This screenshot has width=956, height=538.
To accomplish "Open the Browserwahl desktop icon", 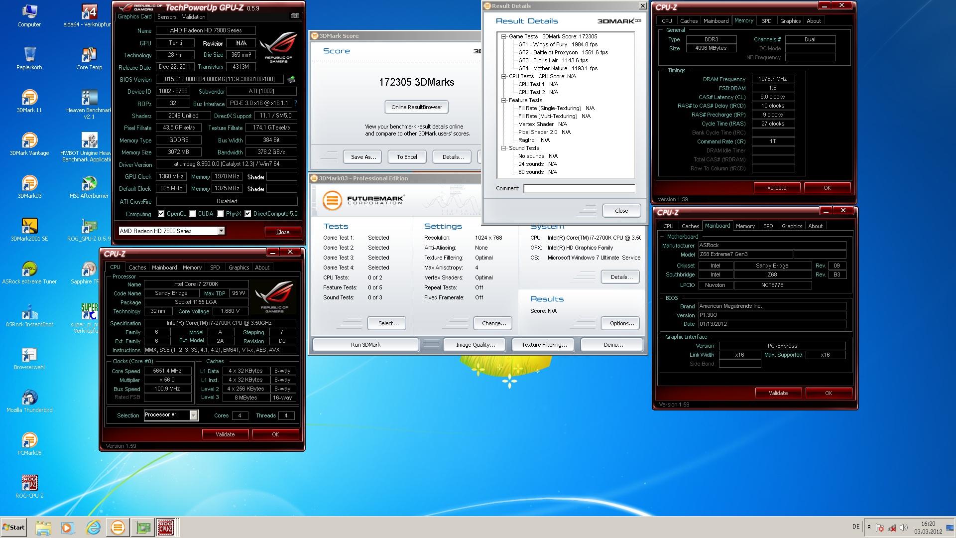I will pyautogui.click(x=29, y=359).
